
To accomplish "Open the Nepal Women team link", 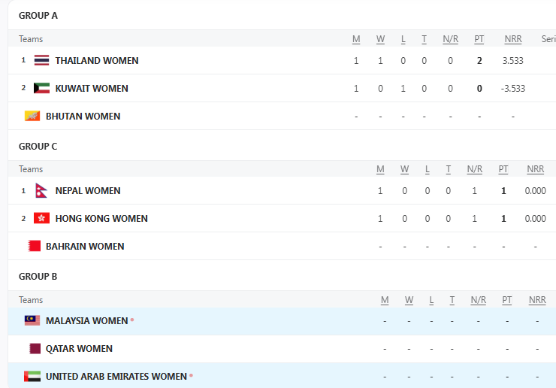I will [88, 190].
